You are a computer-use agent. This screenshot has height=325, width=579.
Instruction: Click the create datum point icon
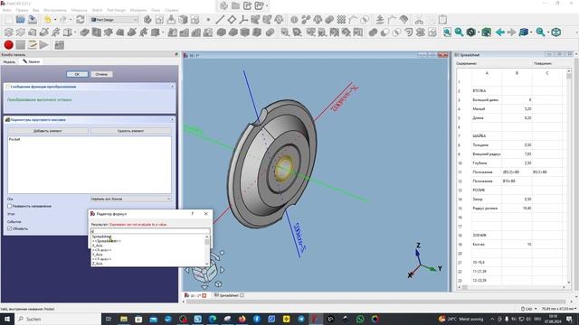pos(208,20)
